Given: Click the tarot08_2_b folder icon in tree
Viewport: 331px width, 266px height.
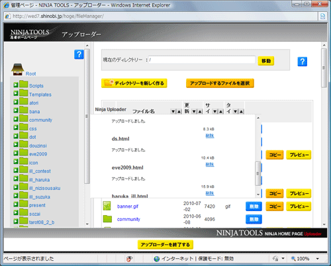Looking at the screenshot, I should [x=23, y=220].
